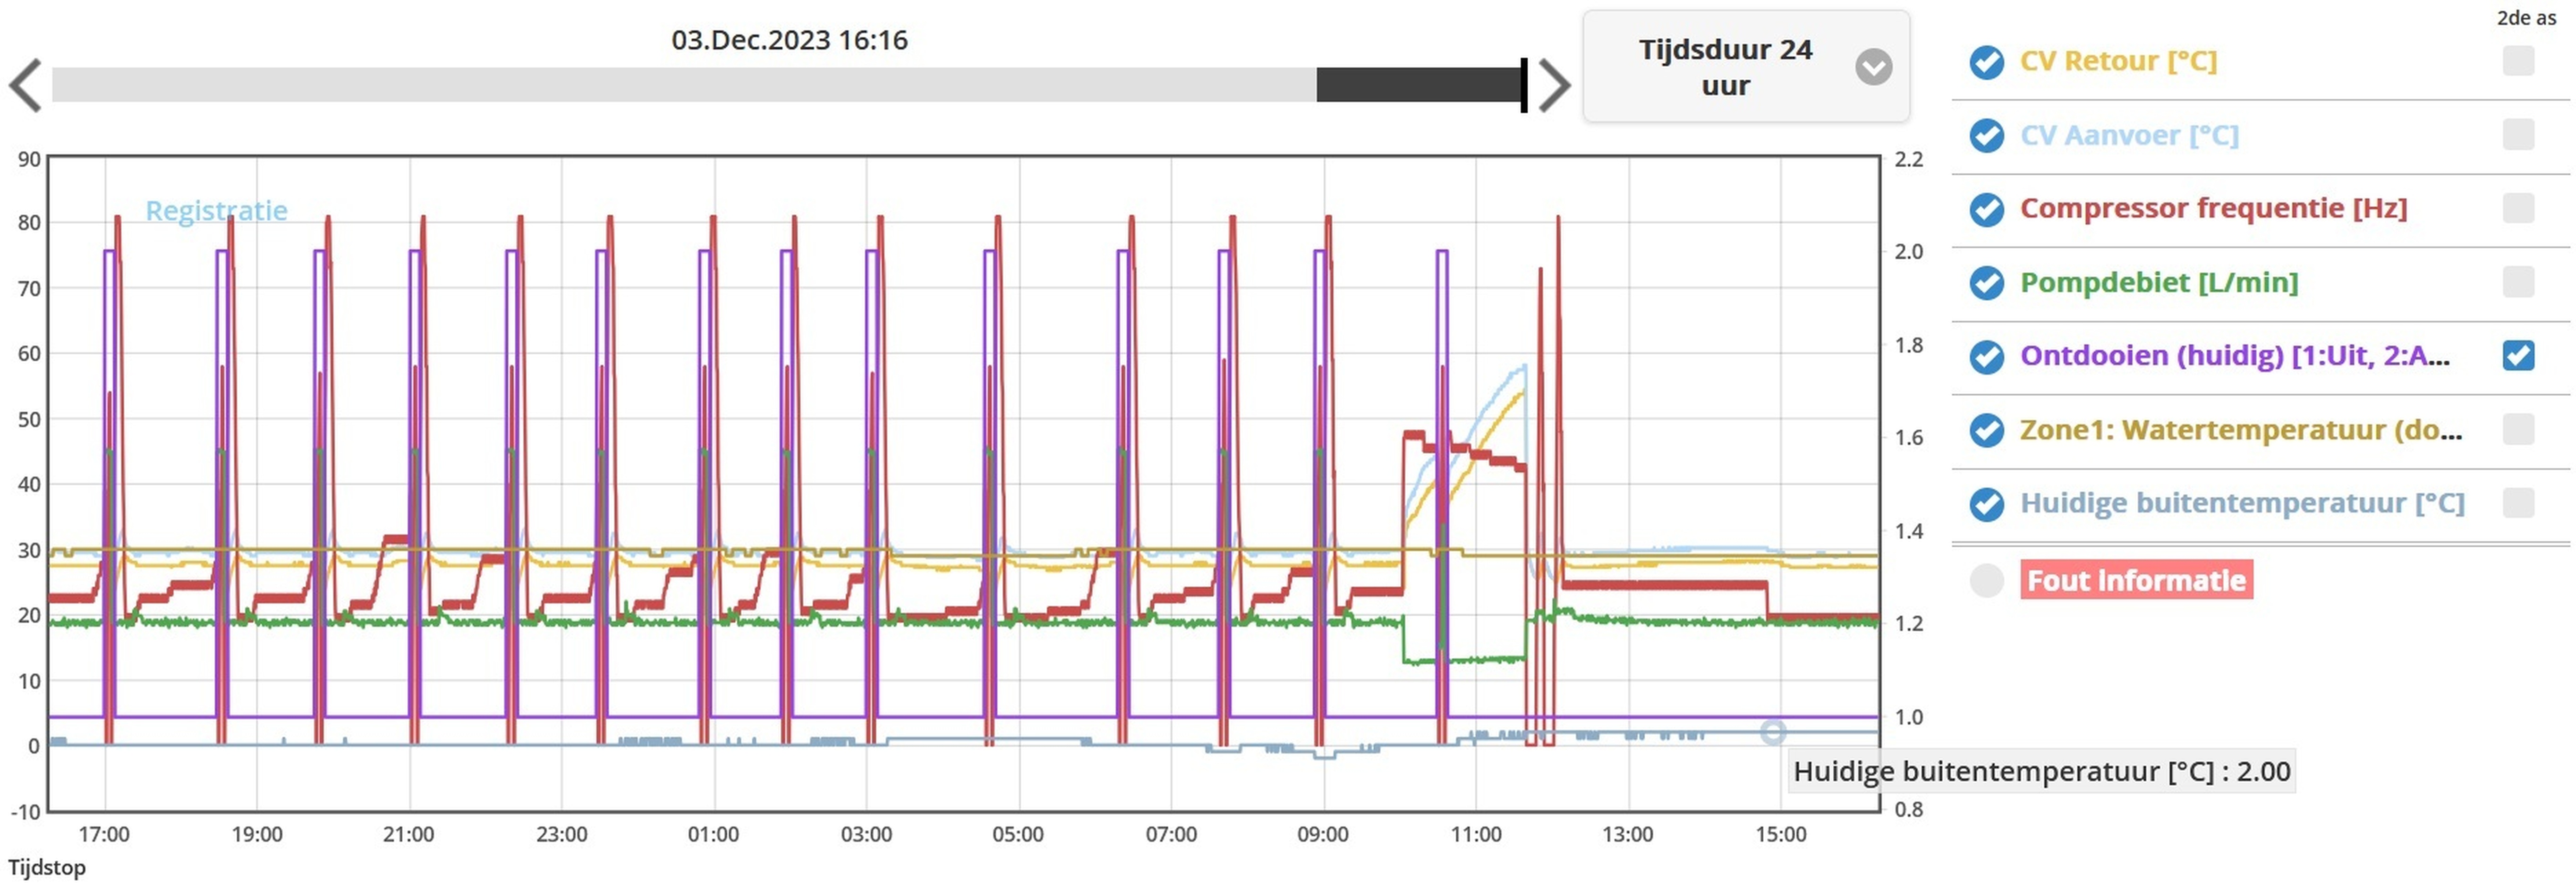Viewport: 2576px width, 883px height.
Task: Click the 15:00 time axis label
Action: point(1780,834)
